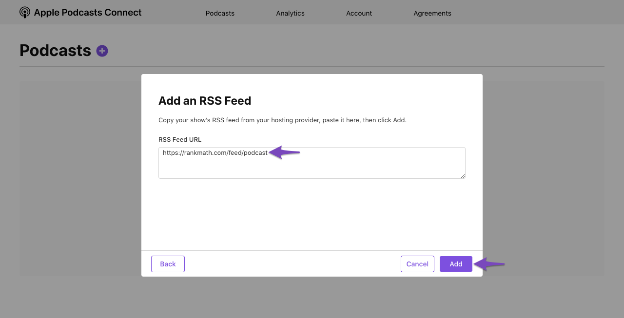Open the Podcasts menu in top navigation

[x=220, y=13]
